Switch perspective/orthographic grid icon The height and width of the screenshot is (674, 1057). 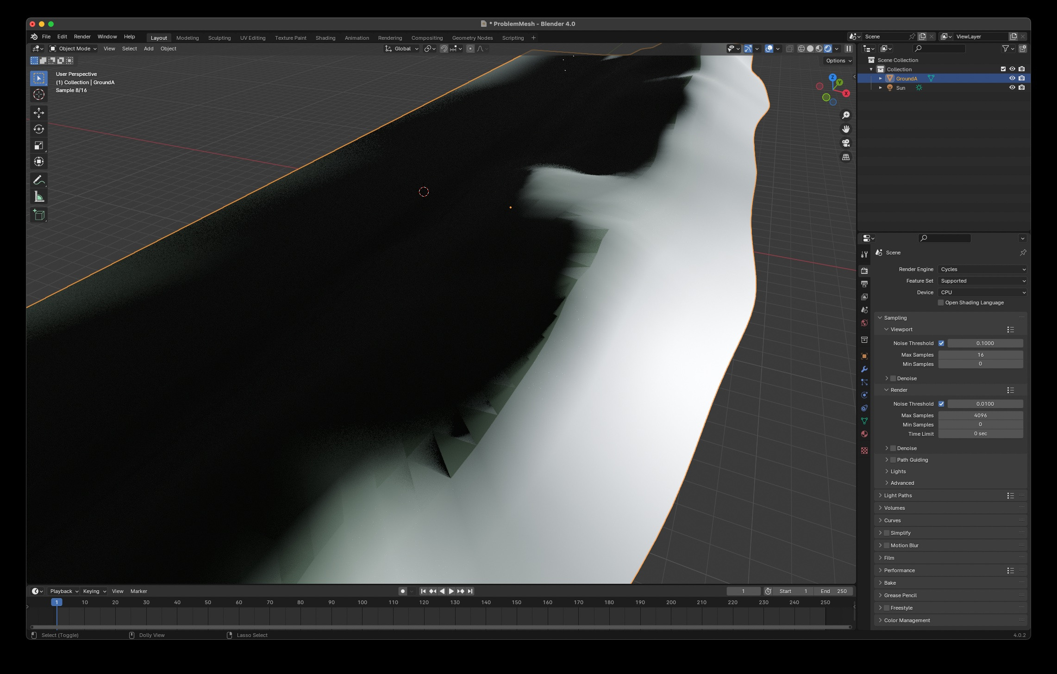click(x=846, y=157)
